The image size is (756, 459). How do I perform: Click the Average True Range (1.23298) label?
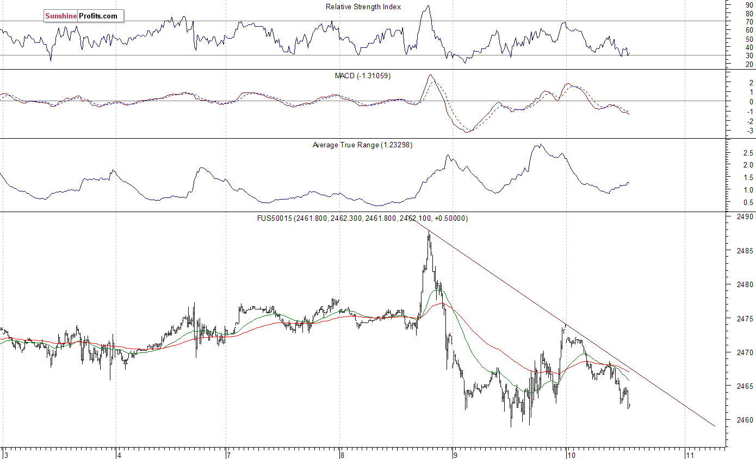pos(362,145)
